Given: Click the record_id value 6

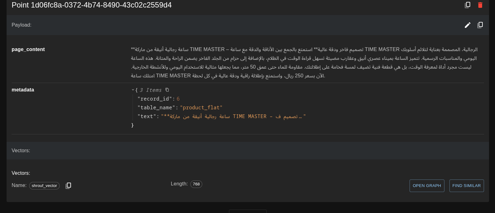Looking at the screenshot, I should (x=178, y=99).
